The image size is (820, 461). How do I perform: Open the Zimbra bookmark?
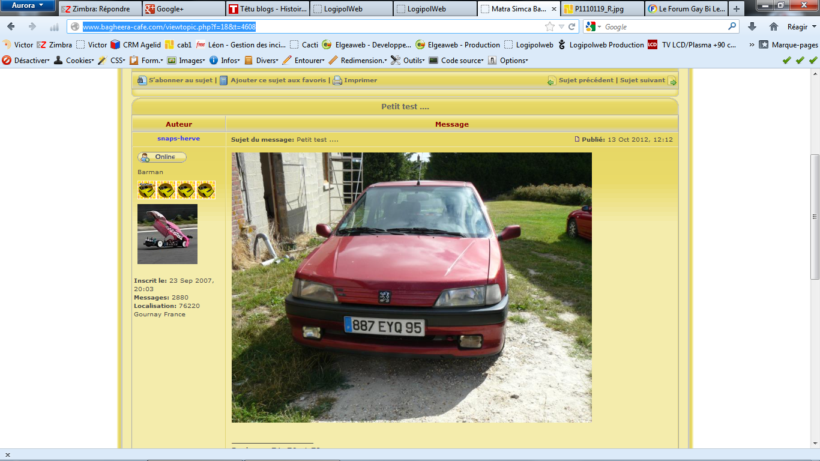tap(55, 44)
